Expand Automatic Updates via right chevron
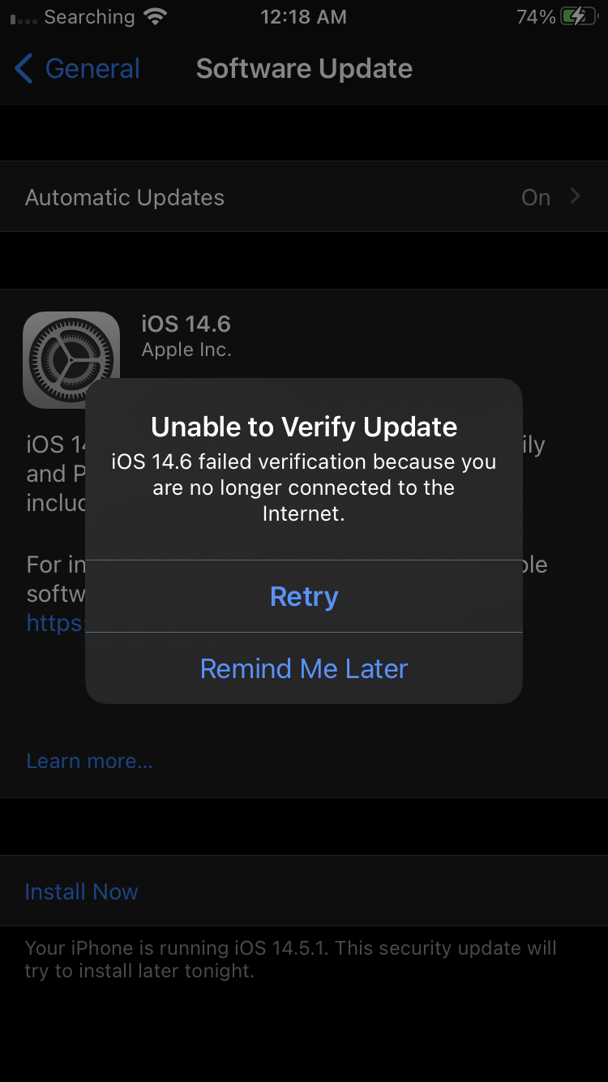This screenshot has width=608, height=1082. click(x=576, y=196)
